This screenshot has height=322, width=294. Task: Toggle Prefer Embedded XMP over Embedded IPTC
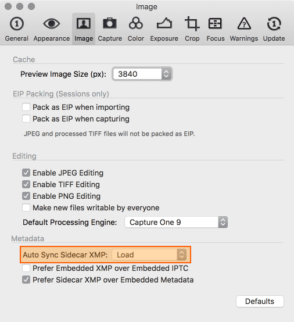pyautogui.click(x=26, y=268)
